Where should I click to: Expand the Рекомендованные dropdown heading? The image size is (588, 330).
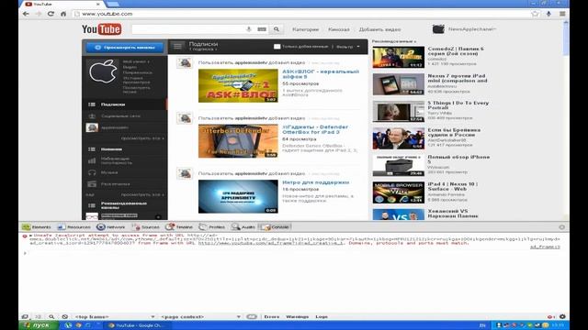tap(394, 41)
